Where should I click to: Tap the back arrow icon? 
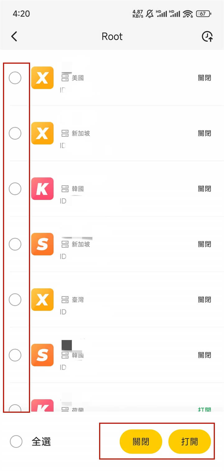tap(14, 37)
